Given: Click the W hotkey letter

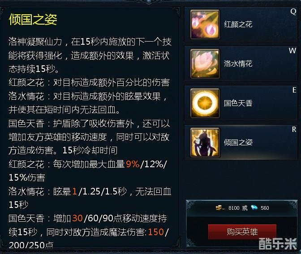Looking at the screenshot, I should (x=292, y=51).
